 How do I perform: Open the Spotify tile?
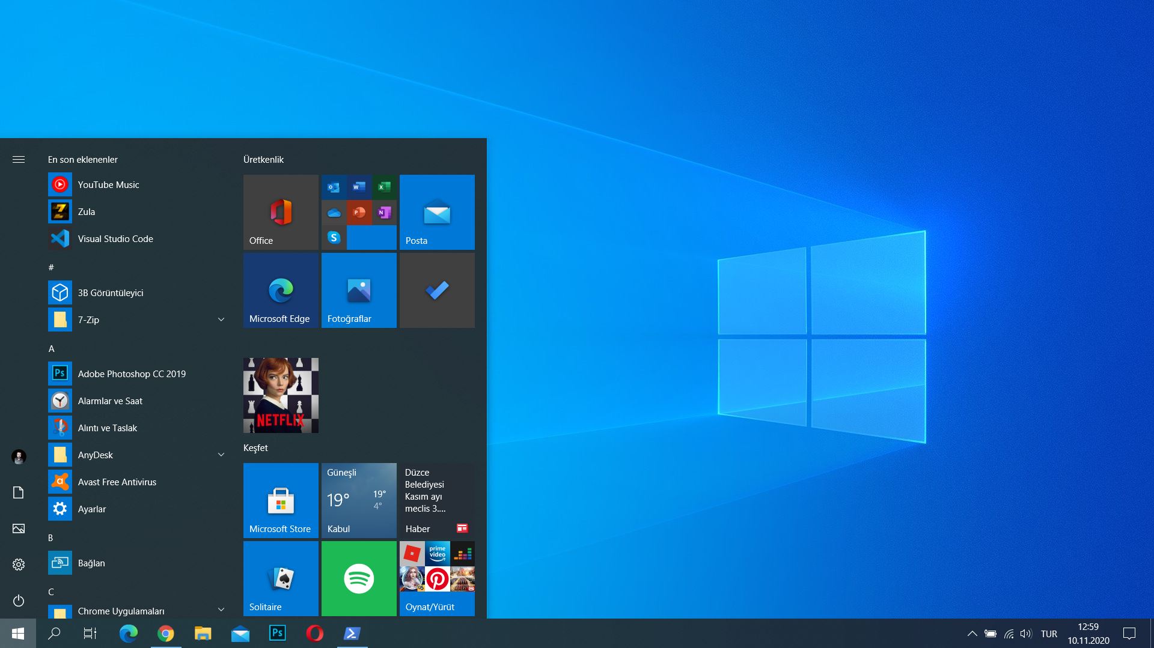point(359,578)
